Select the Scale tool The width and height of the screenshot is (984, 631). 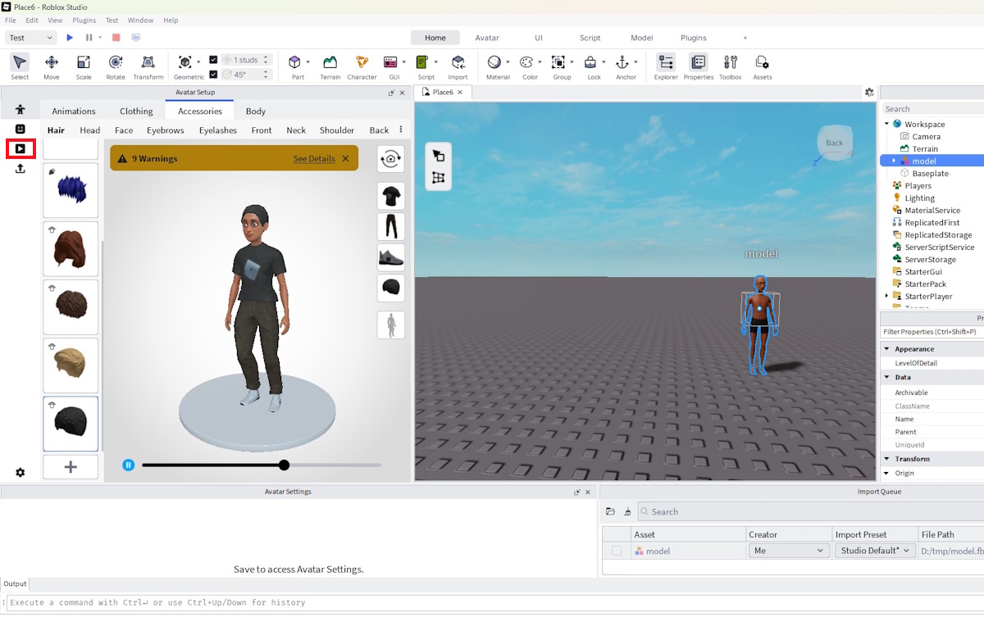coord(84,63)
